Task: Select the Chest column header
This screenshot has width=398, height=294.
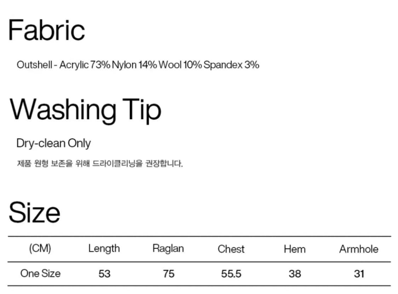Action: point(231,249)
